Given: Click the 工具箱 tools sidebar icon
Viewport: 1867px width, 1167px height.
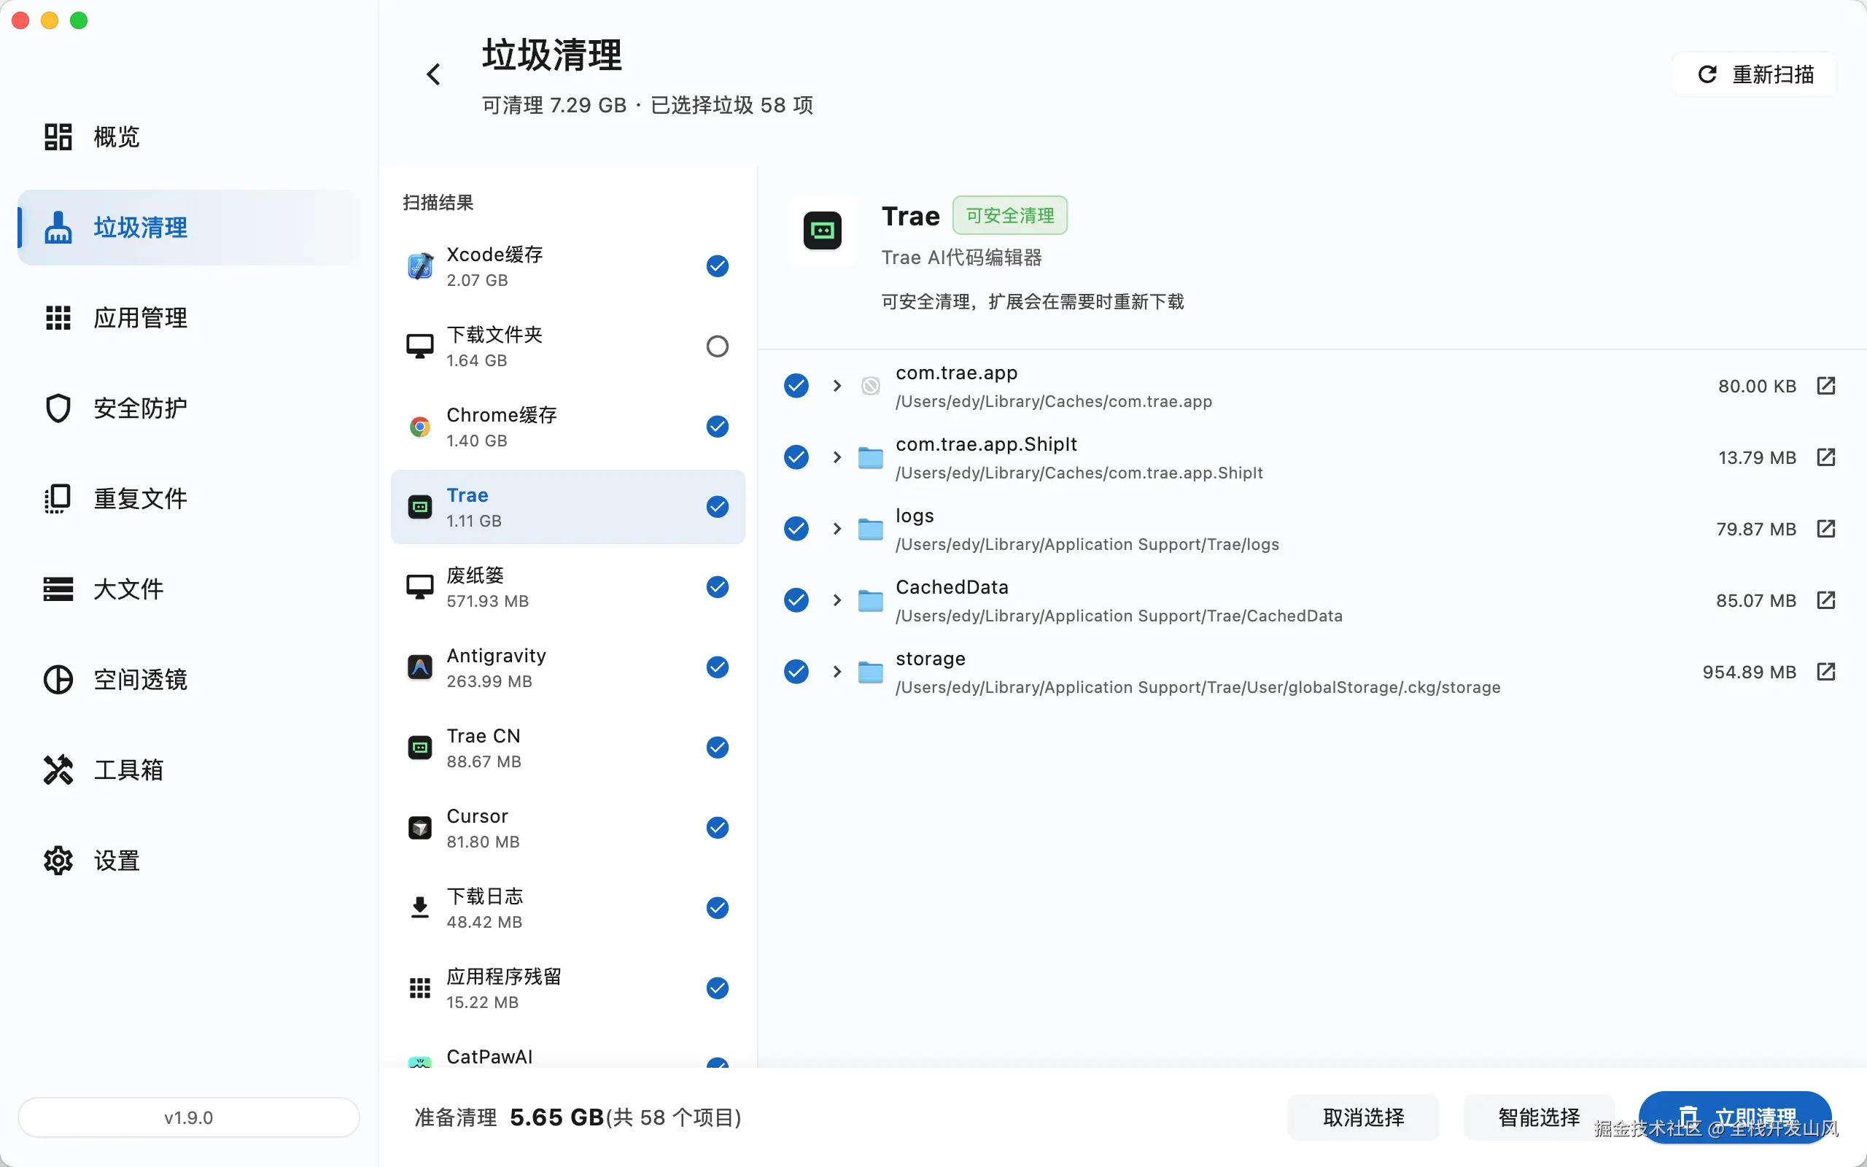Looking at the screenshot, I should tap(58, 769).
